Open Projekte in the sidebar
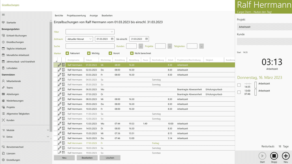Screen dimensions: 292x164 11,107
